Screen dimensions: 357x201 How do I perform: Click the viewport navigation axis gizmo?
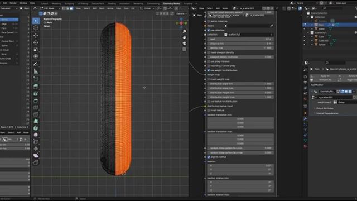point(181,23)
